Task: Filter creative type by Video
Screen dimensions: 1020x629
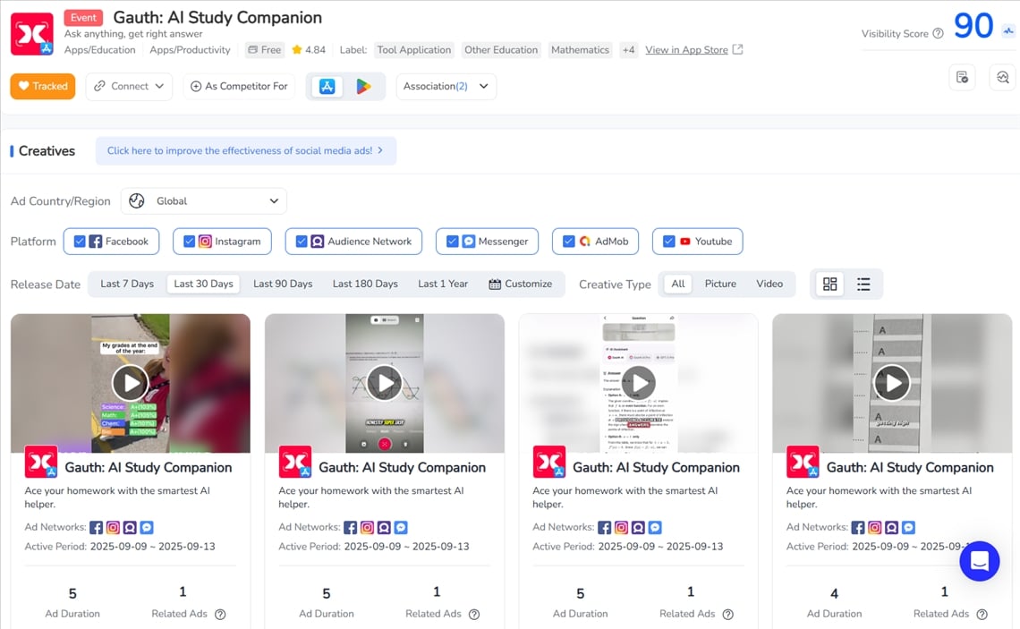Action: (769, 284)
